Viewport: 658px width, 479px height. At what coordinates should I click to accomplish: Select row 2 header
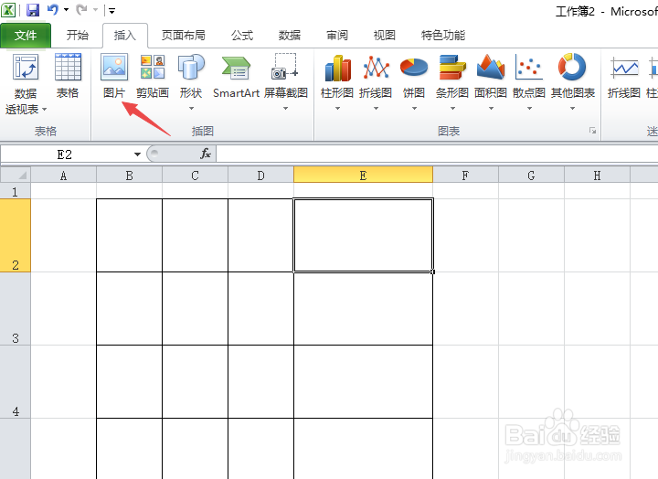16,236
